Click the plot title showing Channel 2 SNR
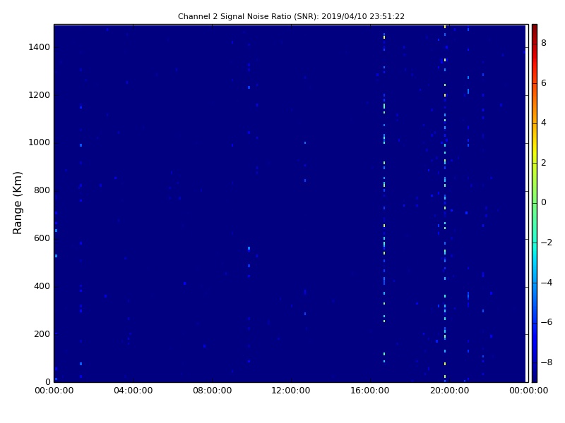565x423 pixels. tap(291, 16)
